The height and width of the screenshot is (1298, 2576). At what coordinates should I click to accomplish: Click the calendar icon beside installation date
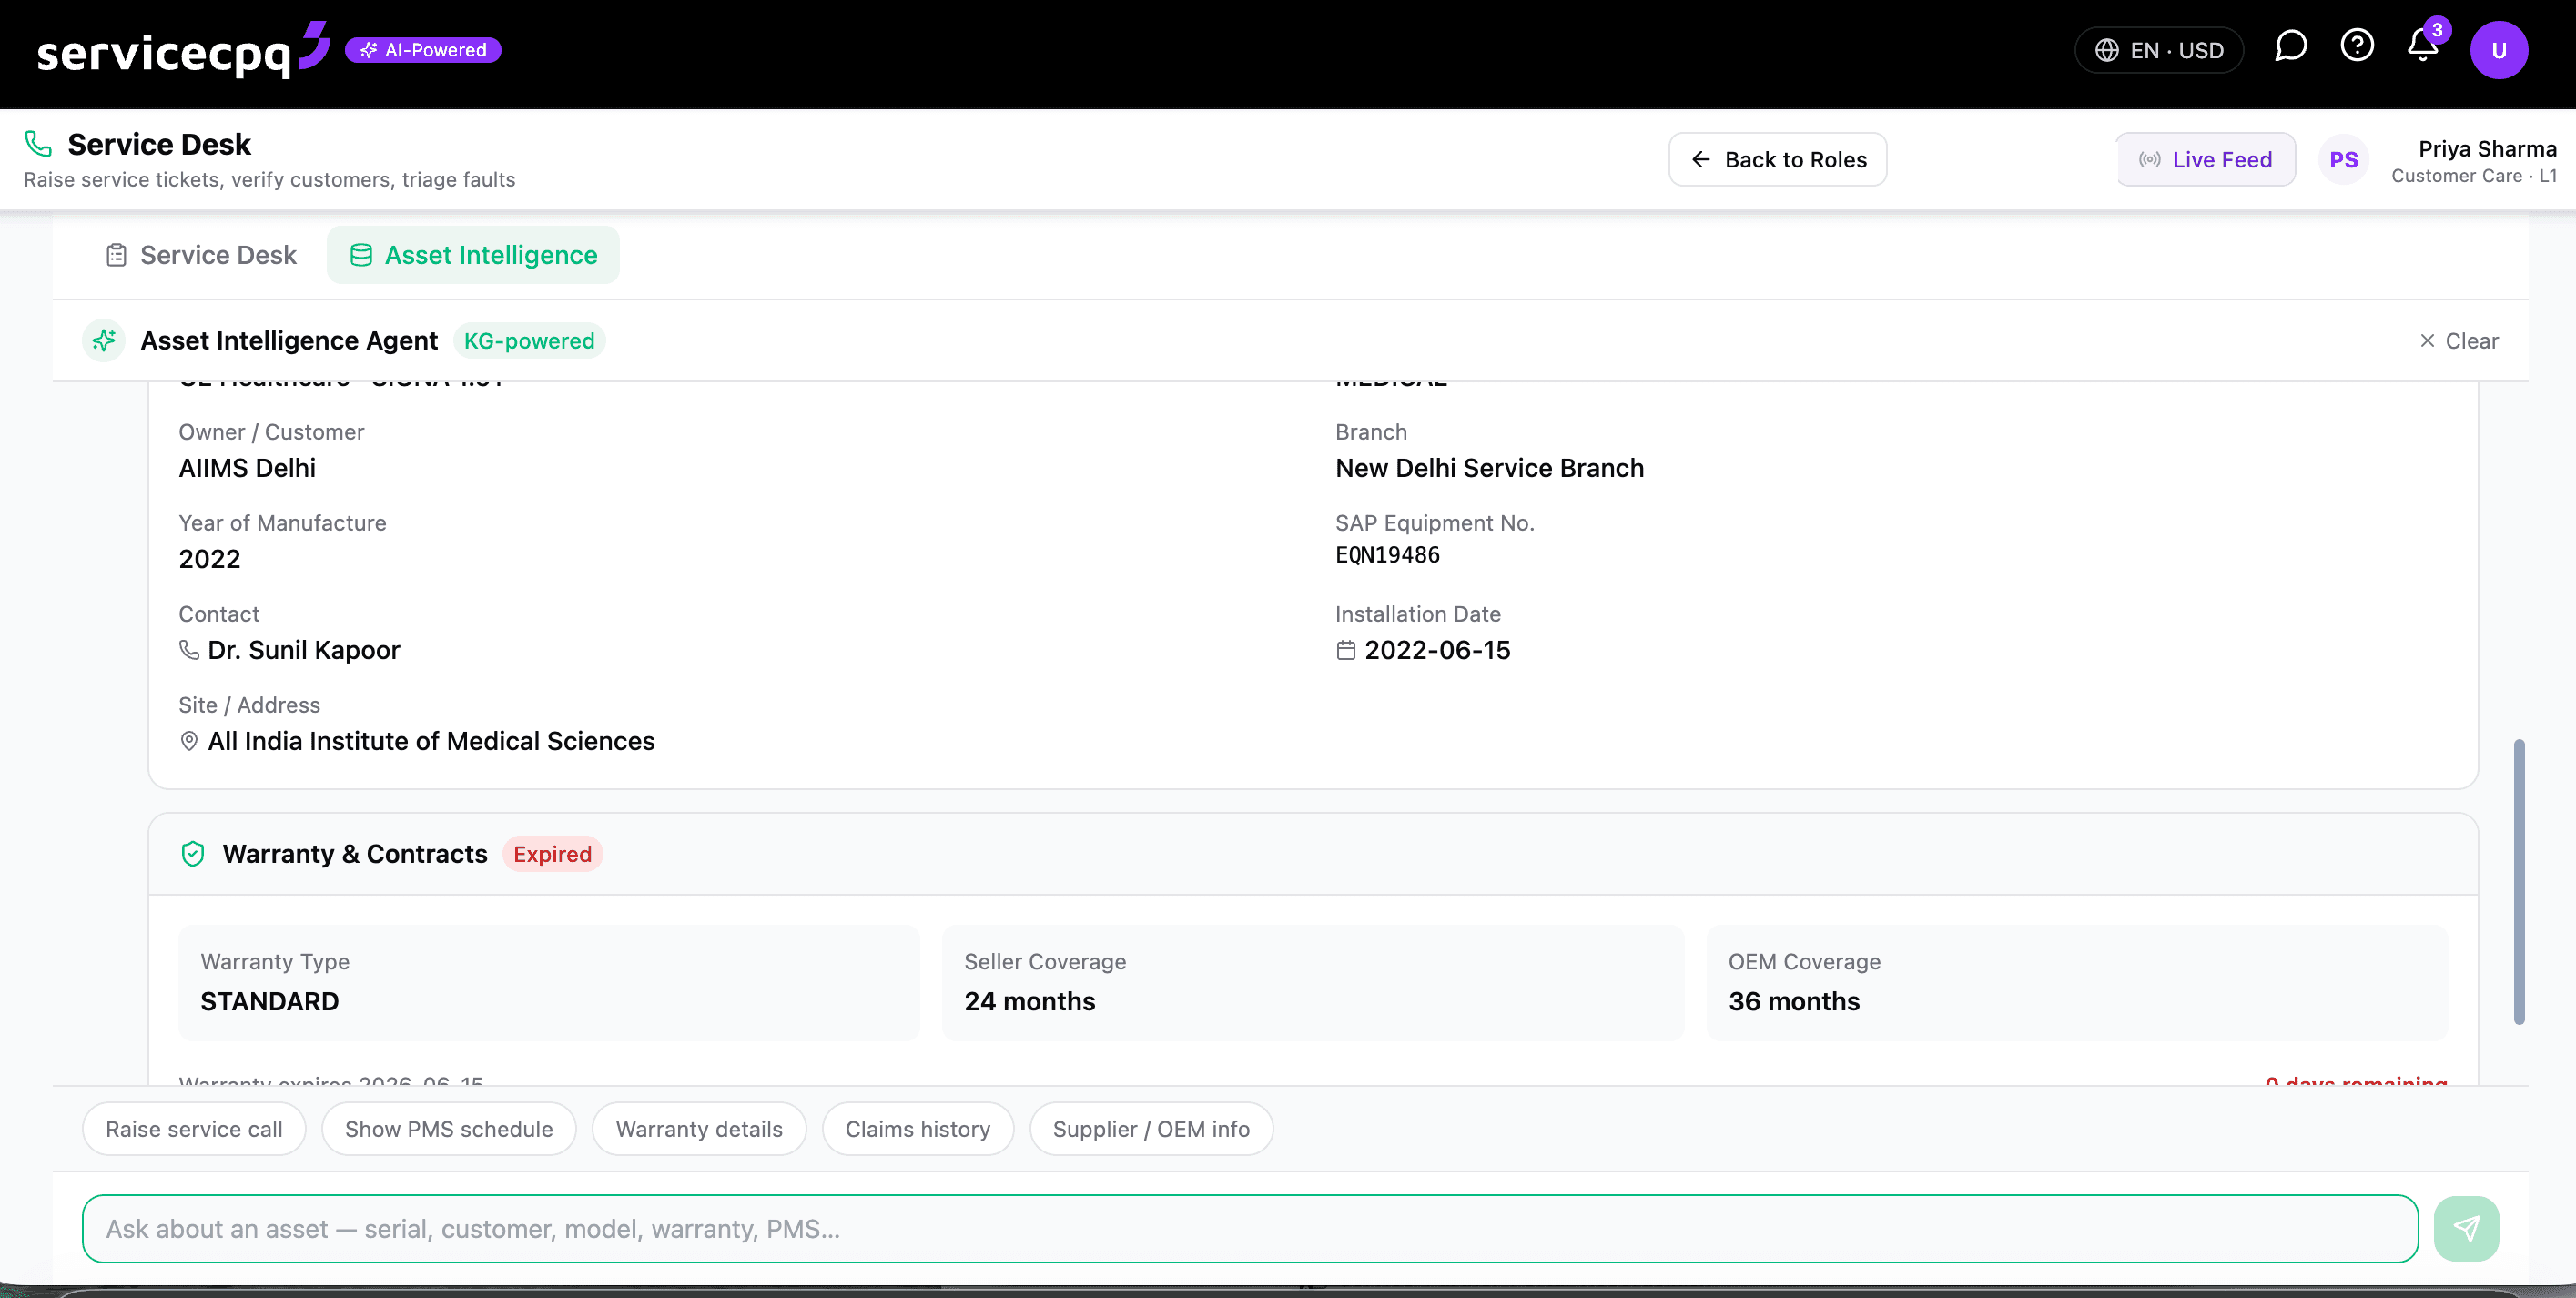pos(1346,650)
